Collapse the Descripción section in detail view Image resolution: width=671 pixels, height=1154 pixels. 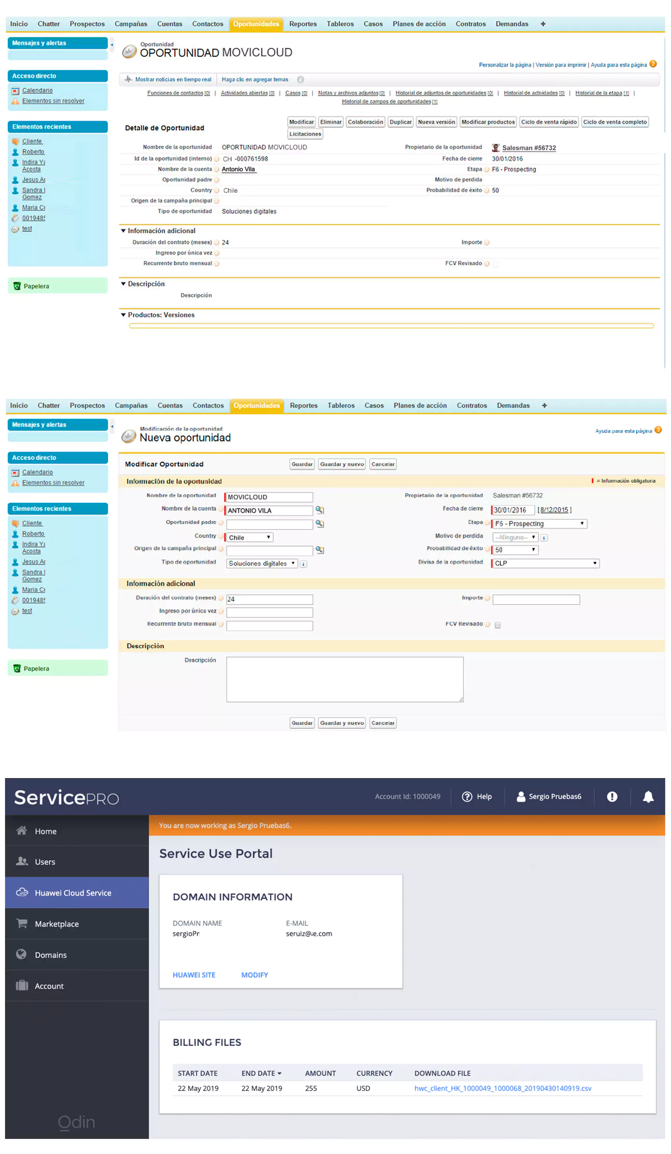tap(123, 284)
